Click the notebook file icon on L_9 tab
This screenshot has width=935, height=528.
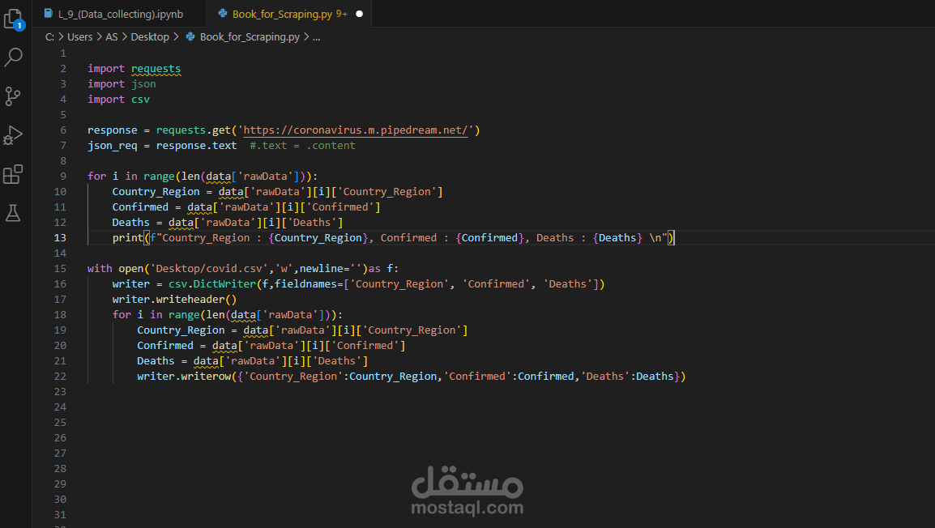[x=49, y=14]
